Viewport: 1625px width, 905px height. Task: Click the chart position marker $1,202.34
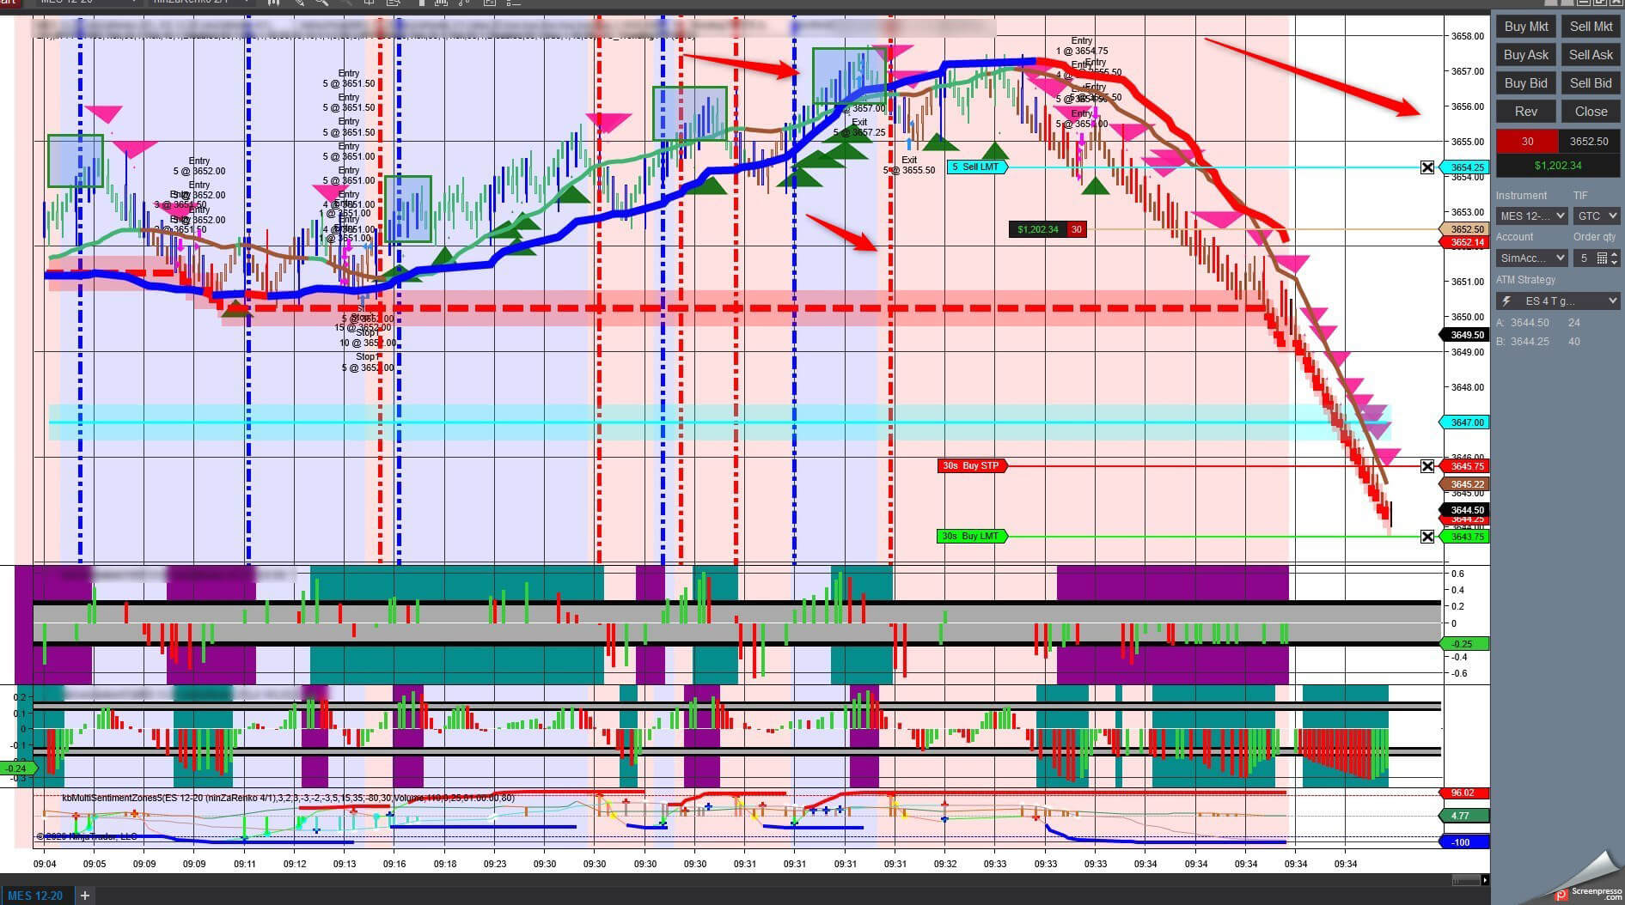coord(1037,229)
